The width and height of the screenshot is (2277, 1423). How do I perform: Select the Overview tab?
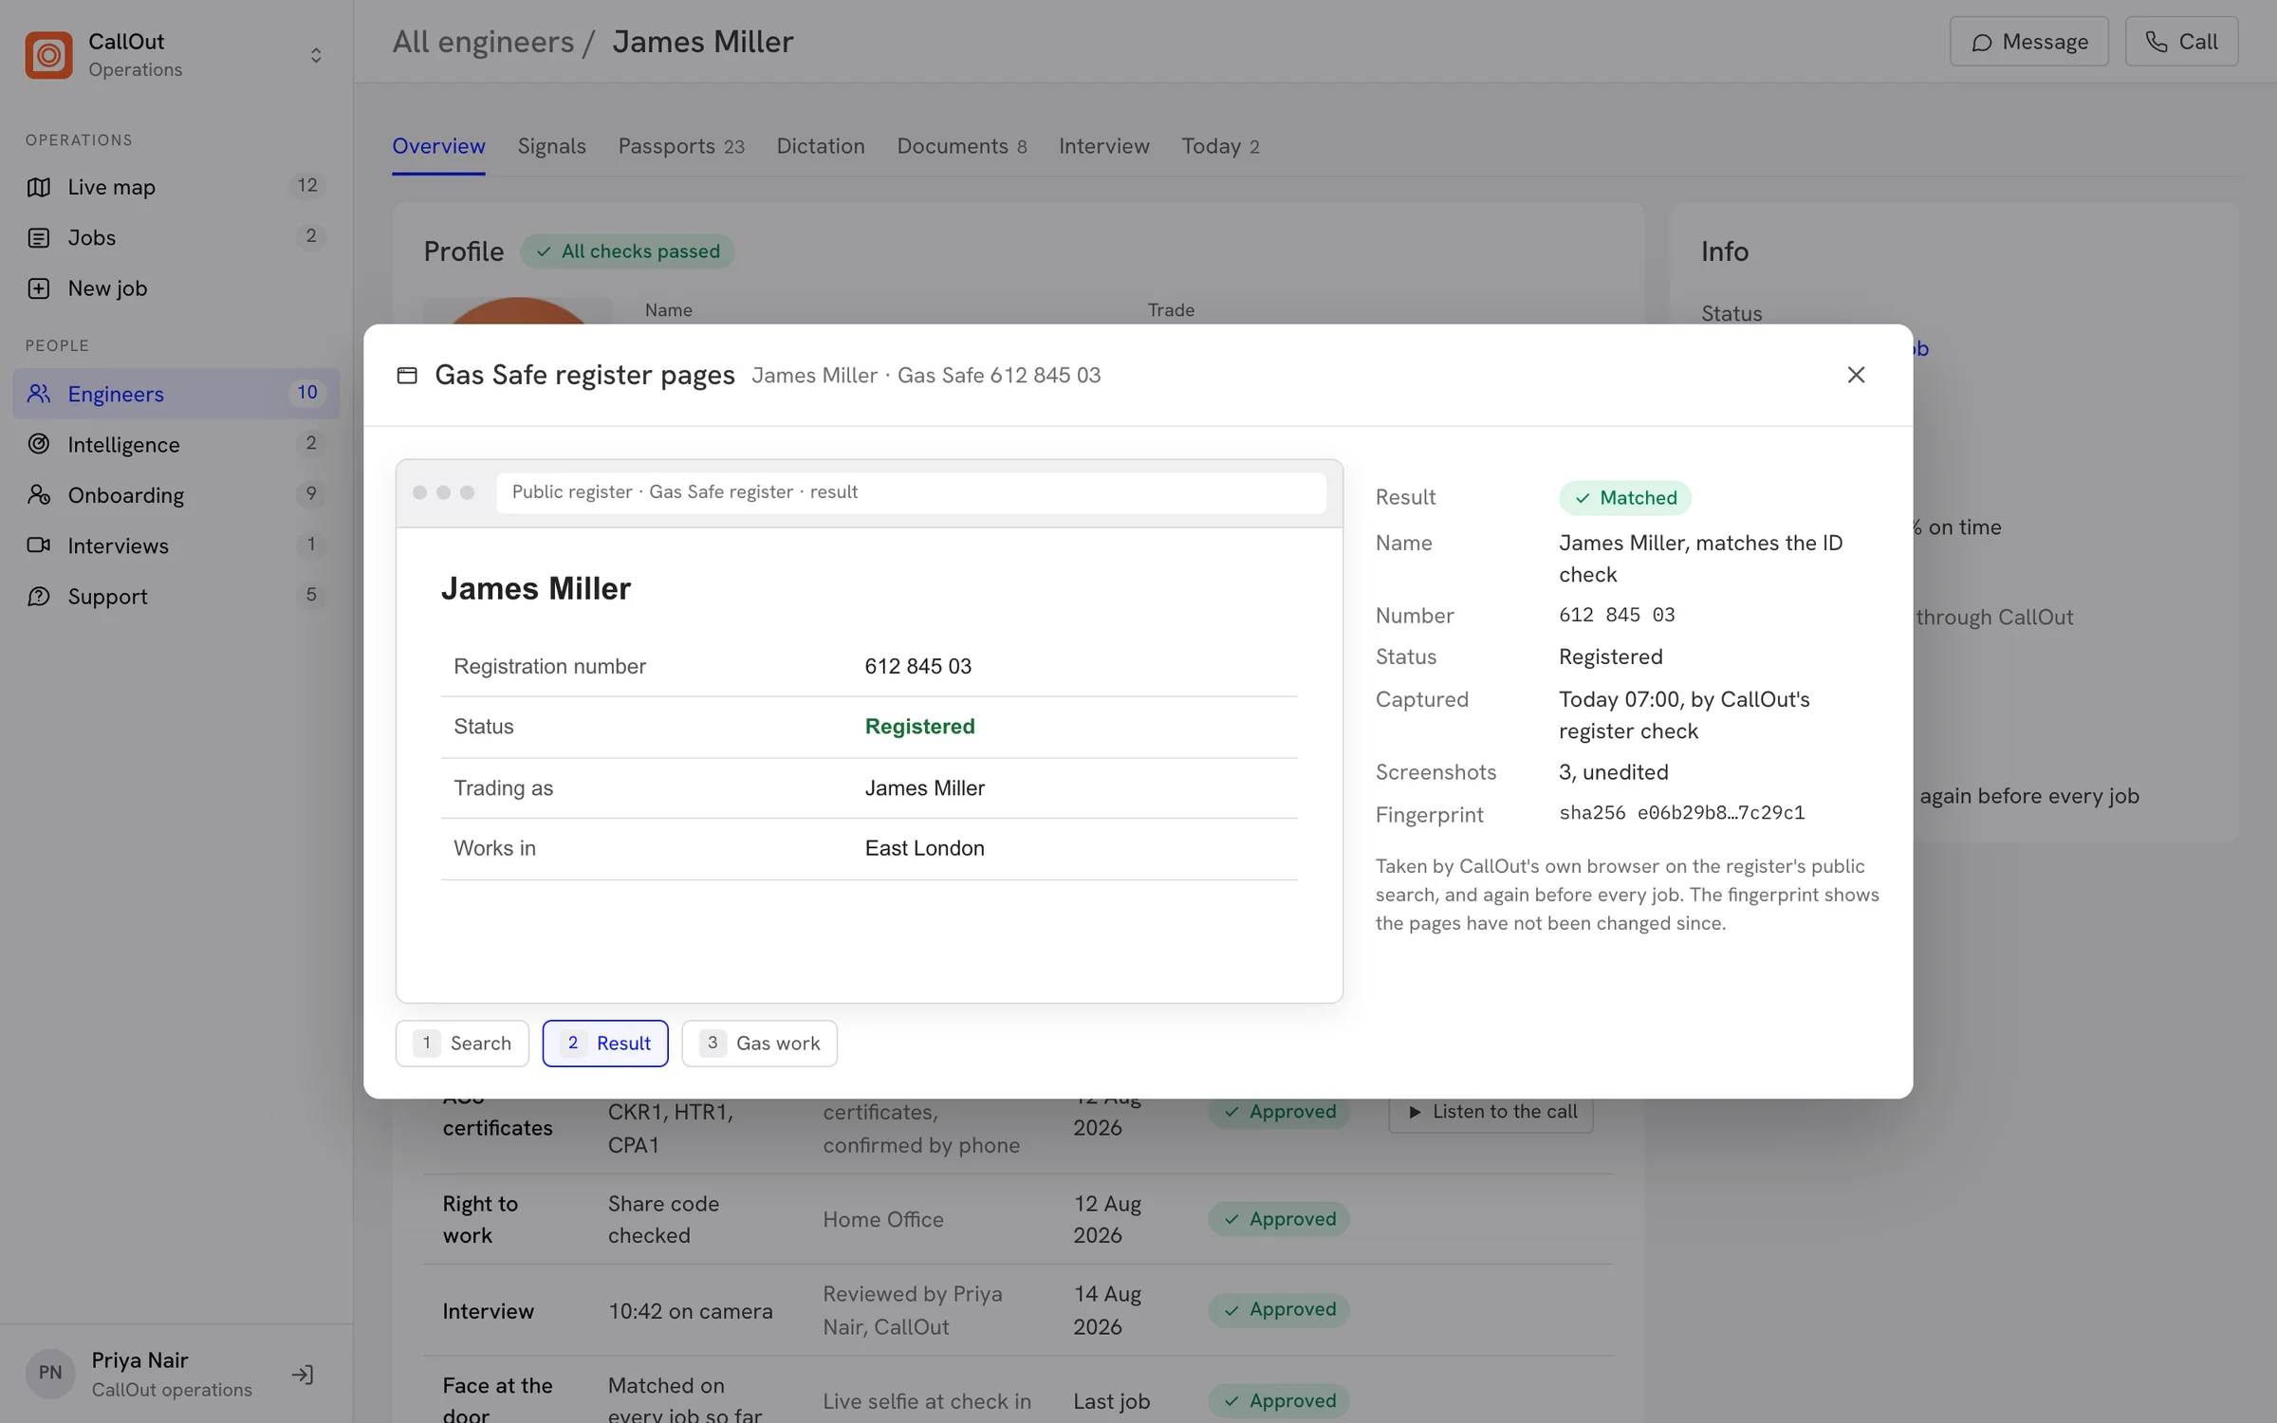[x=438, y=146]
